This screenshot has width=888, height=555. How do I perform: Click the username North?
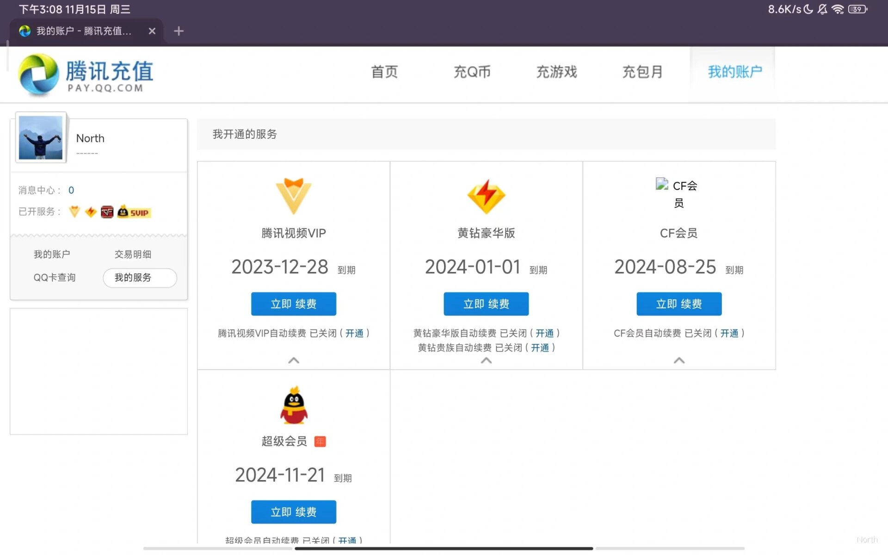(90, 138)
